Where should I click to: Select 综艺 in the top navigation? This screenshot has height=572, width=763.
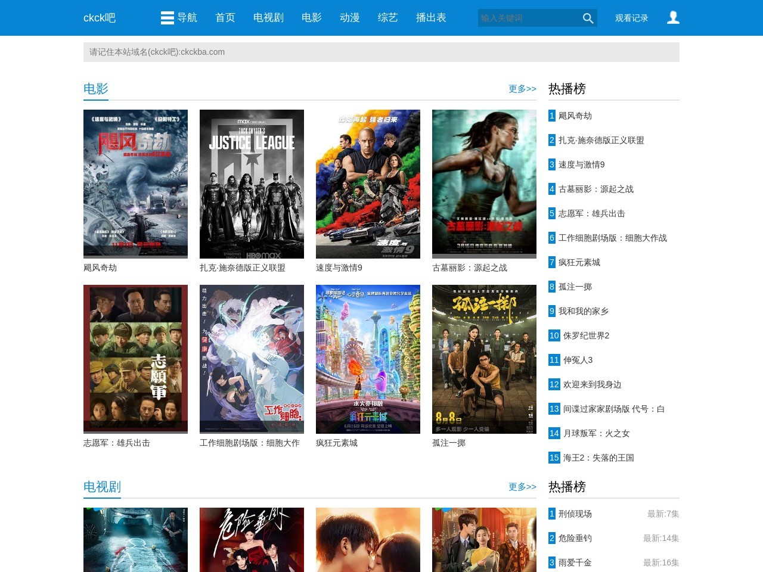pyautogui.click(x=388, y=18)
